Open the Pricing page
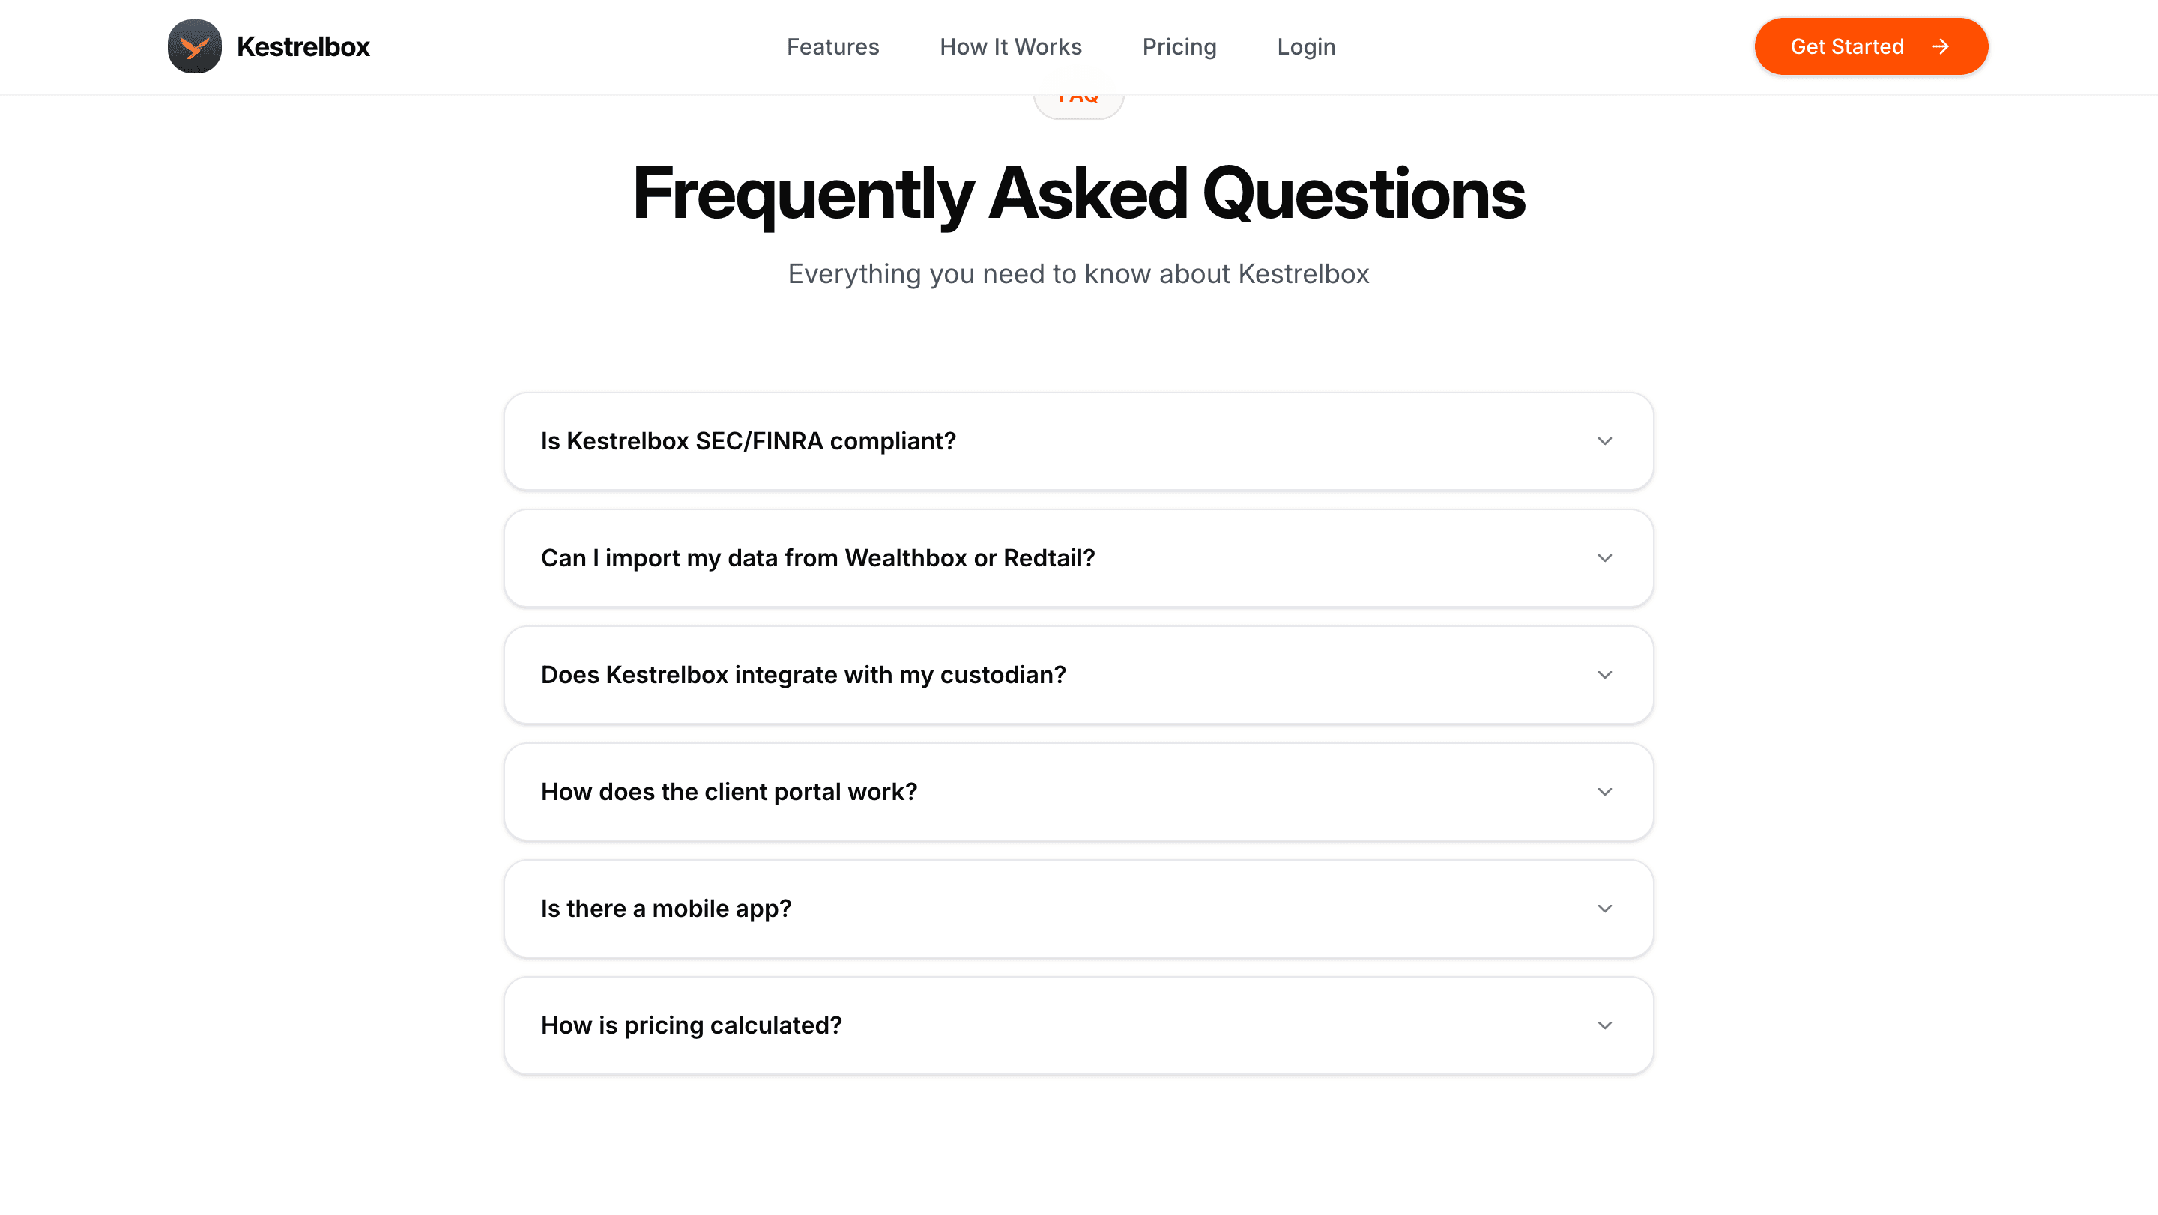The image size is (2158, 1215). (1179, 47)
